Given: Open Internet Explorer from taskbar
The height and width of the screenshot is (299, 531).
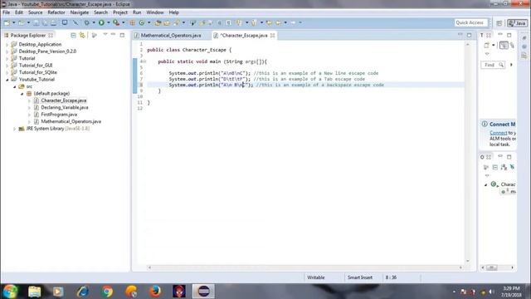Looking at the screenshot, I should click(83, 292).
